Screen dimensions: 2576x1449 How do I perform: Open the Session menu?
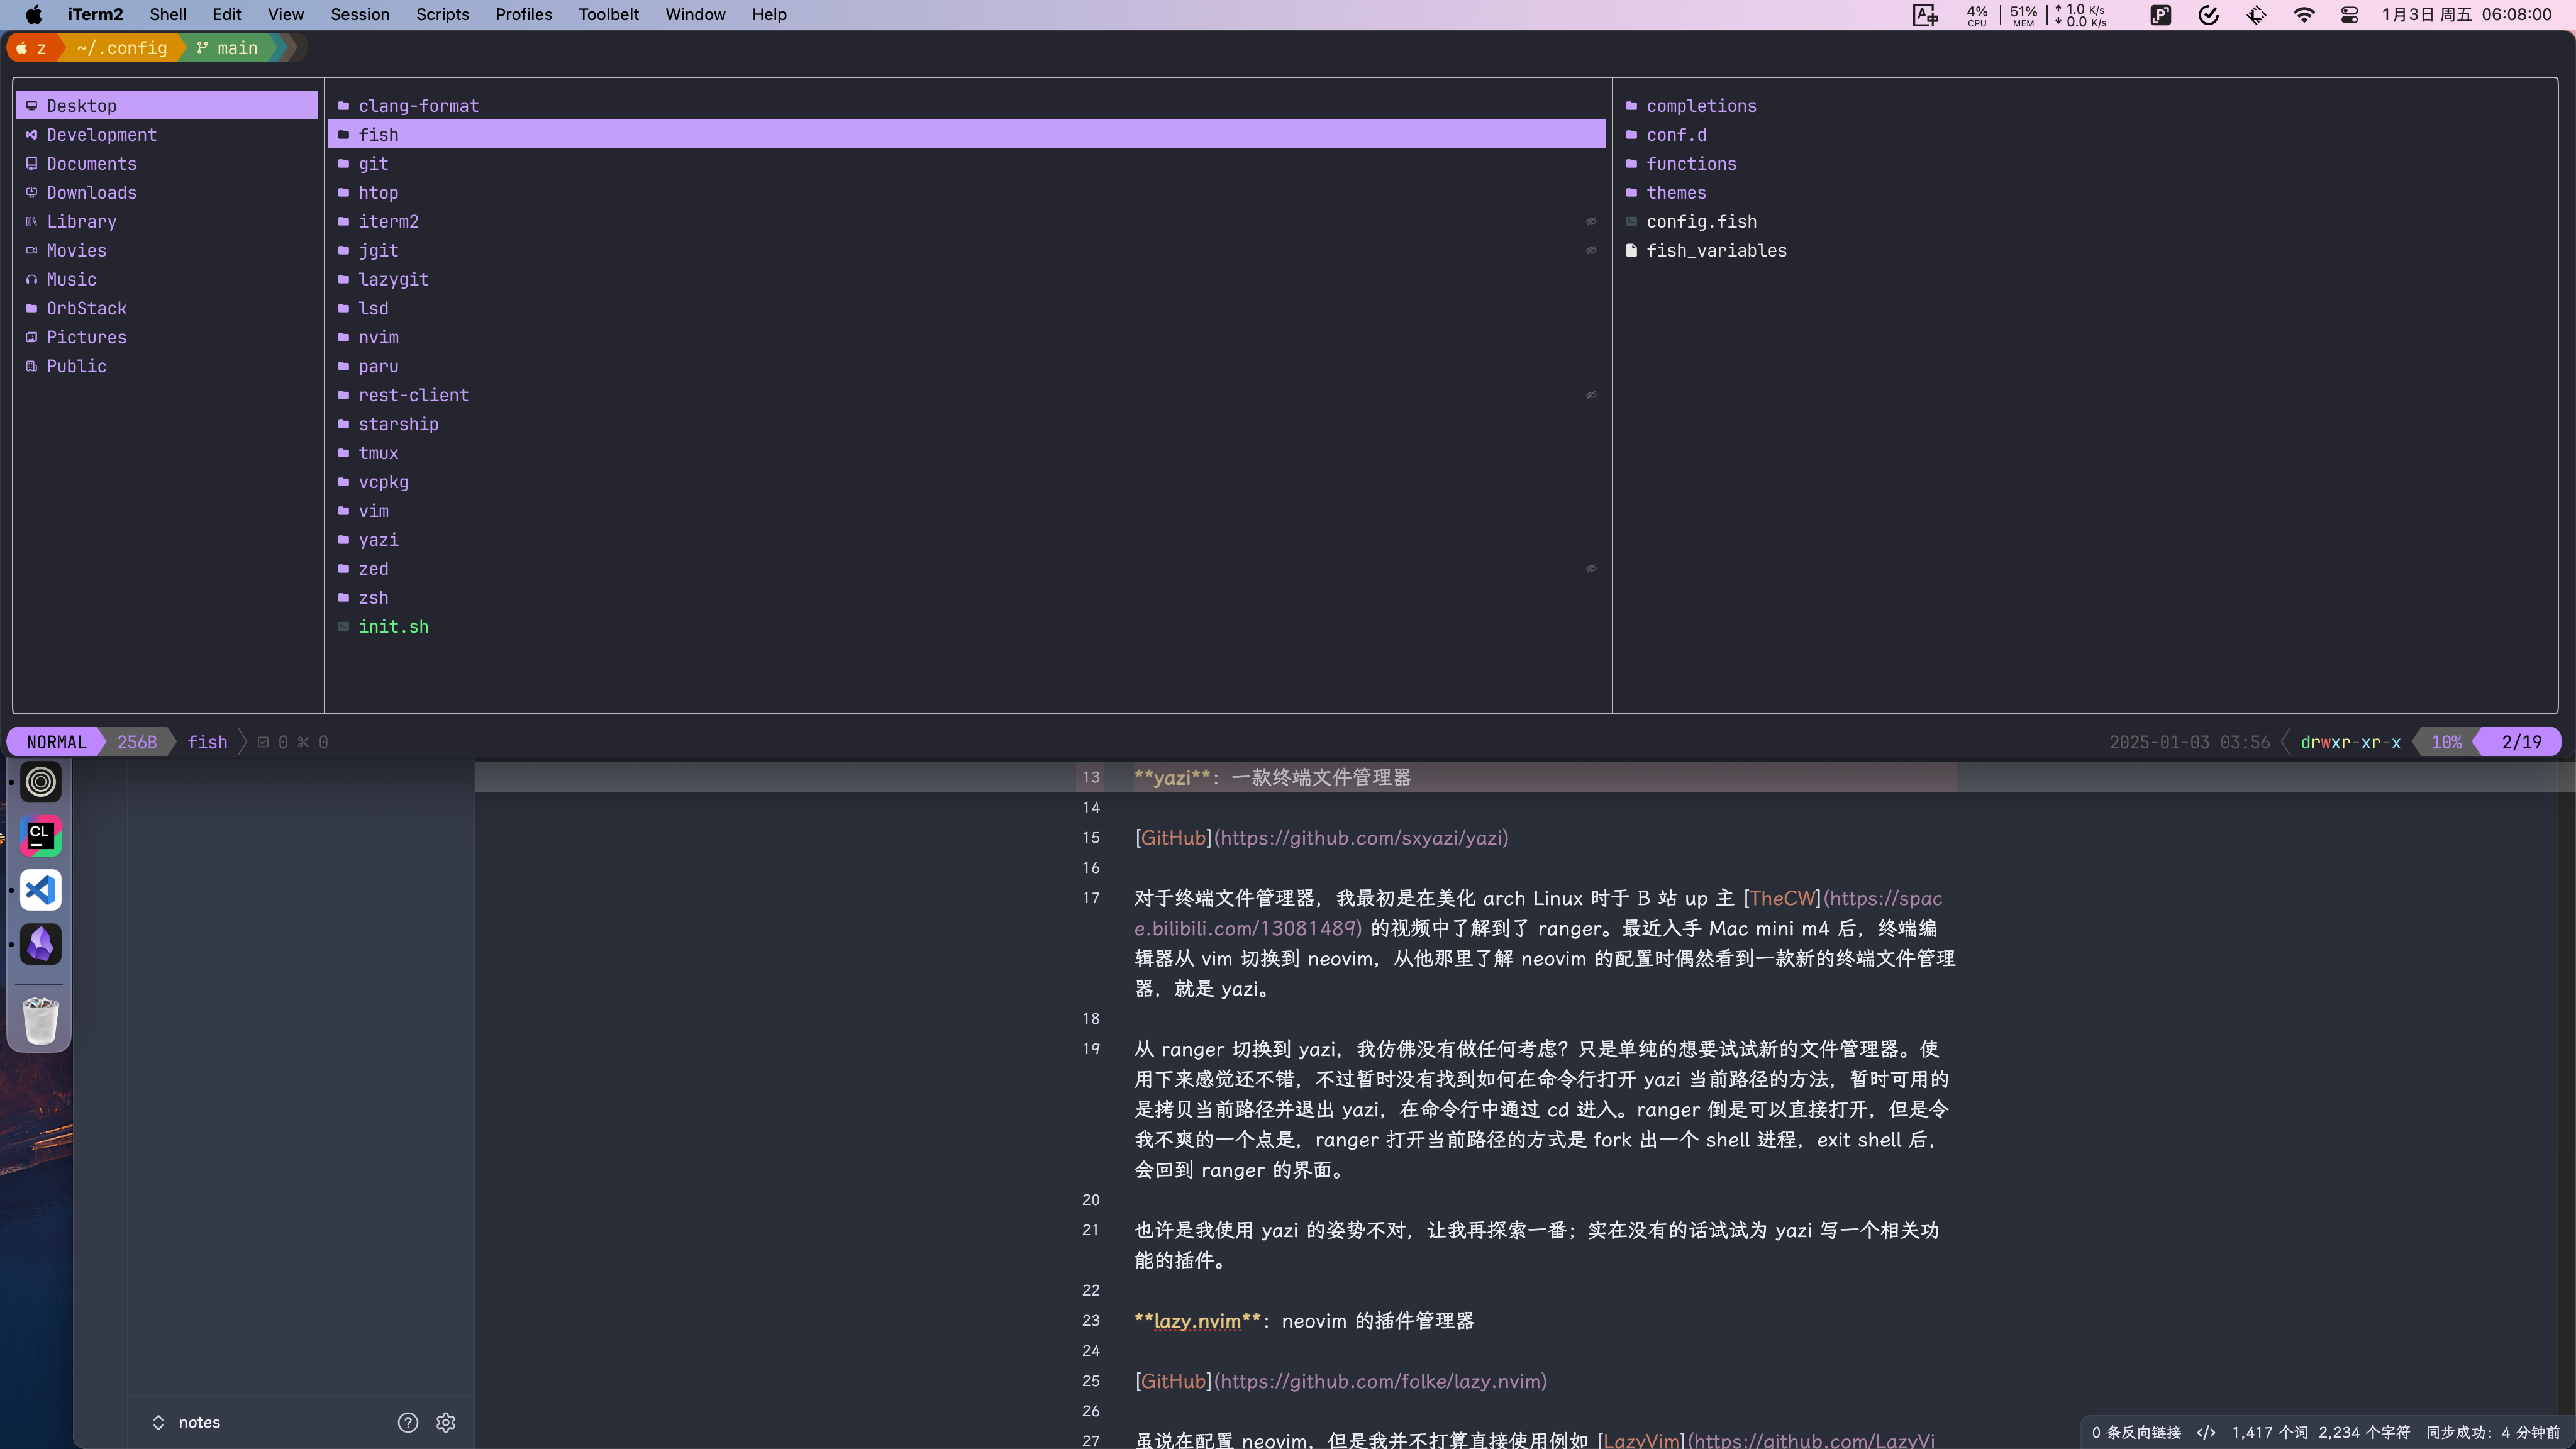(360, 14)
